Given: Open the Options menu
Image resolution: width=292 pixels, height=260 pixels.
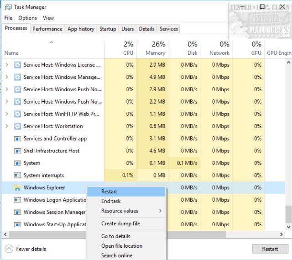Looking at the screenshot, I should coord(27,18).
